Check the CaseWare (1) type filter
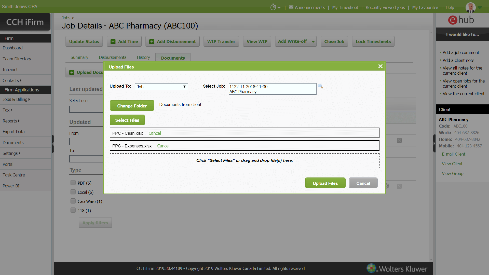Image resolution: width=489 pixels, height=275 pixels. click(x=73, y=201)
